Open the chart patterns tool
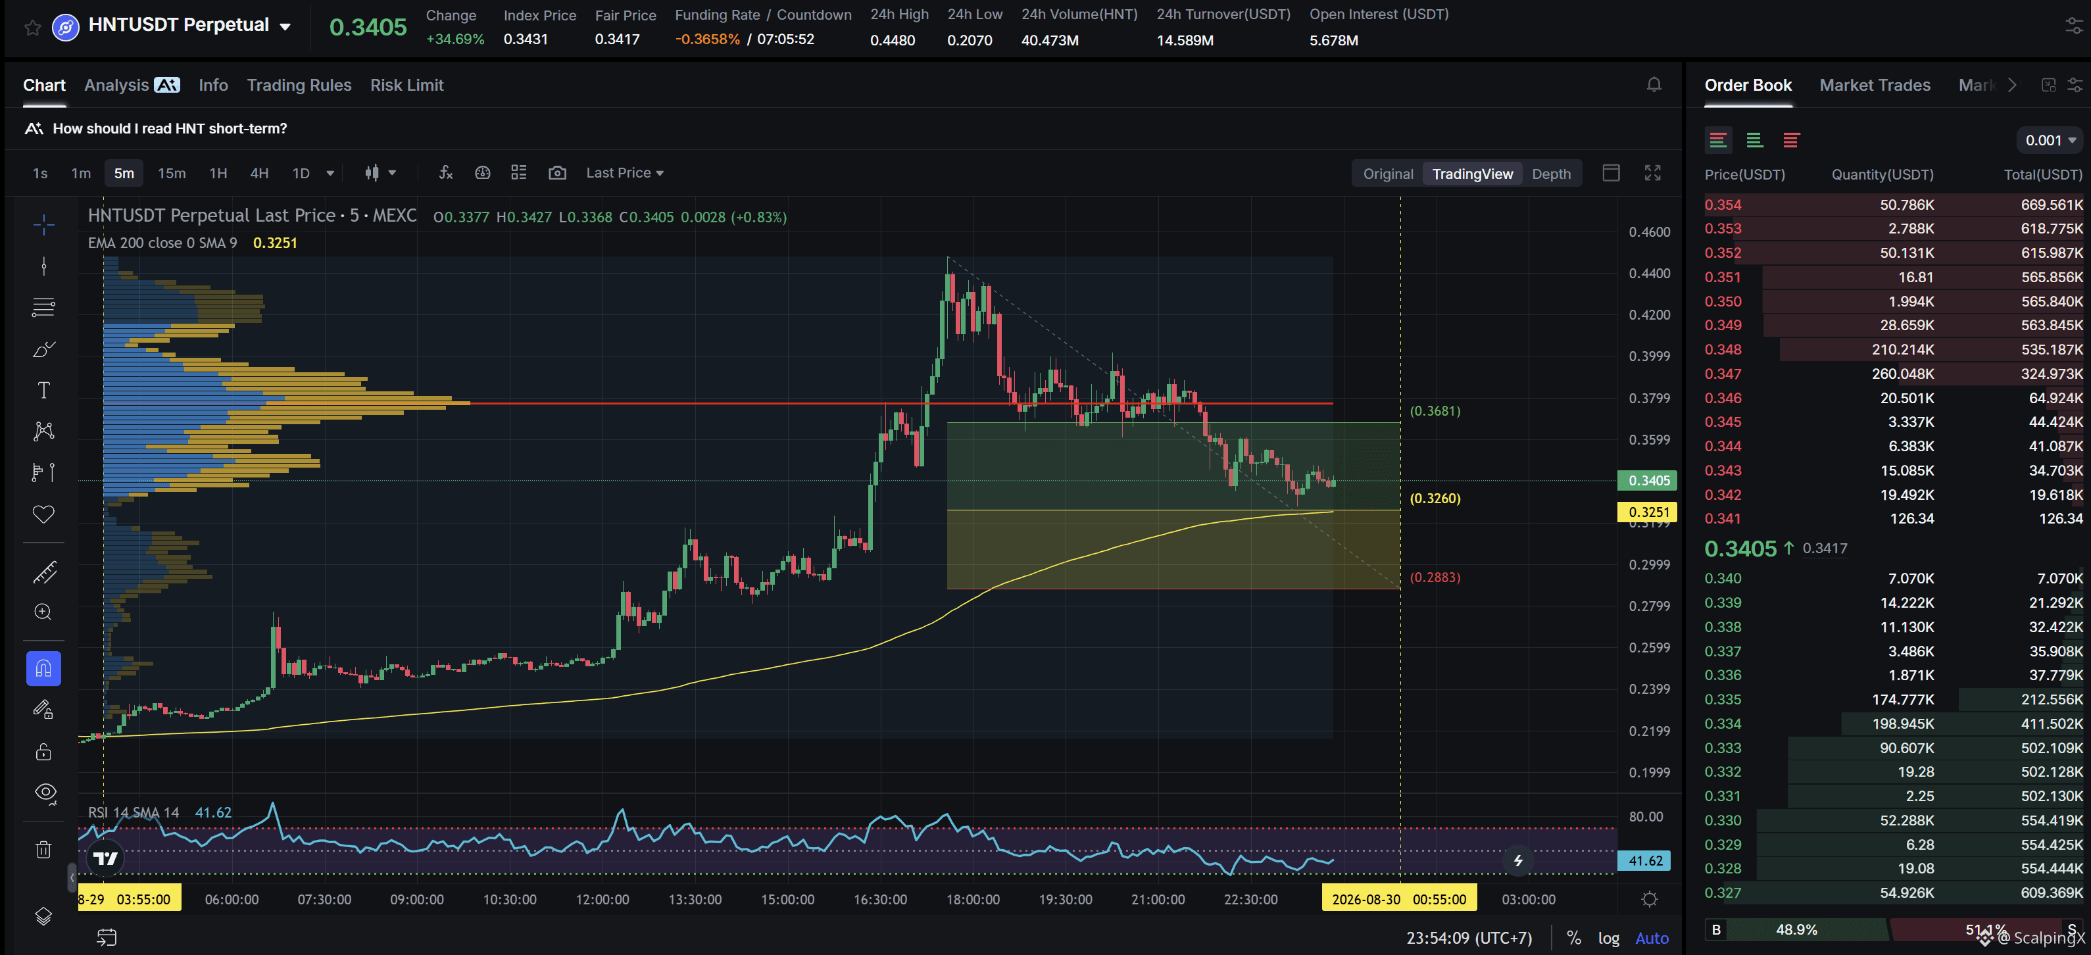 click(44, 431)
